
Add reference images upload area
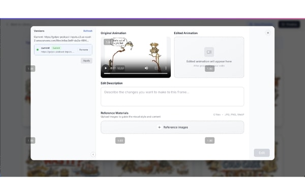pyautogui.click(x=172, y=127)
